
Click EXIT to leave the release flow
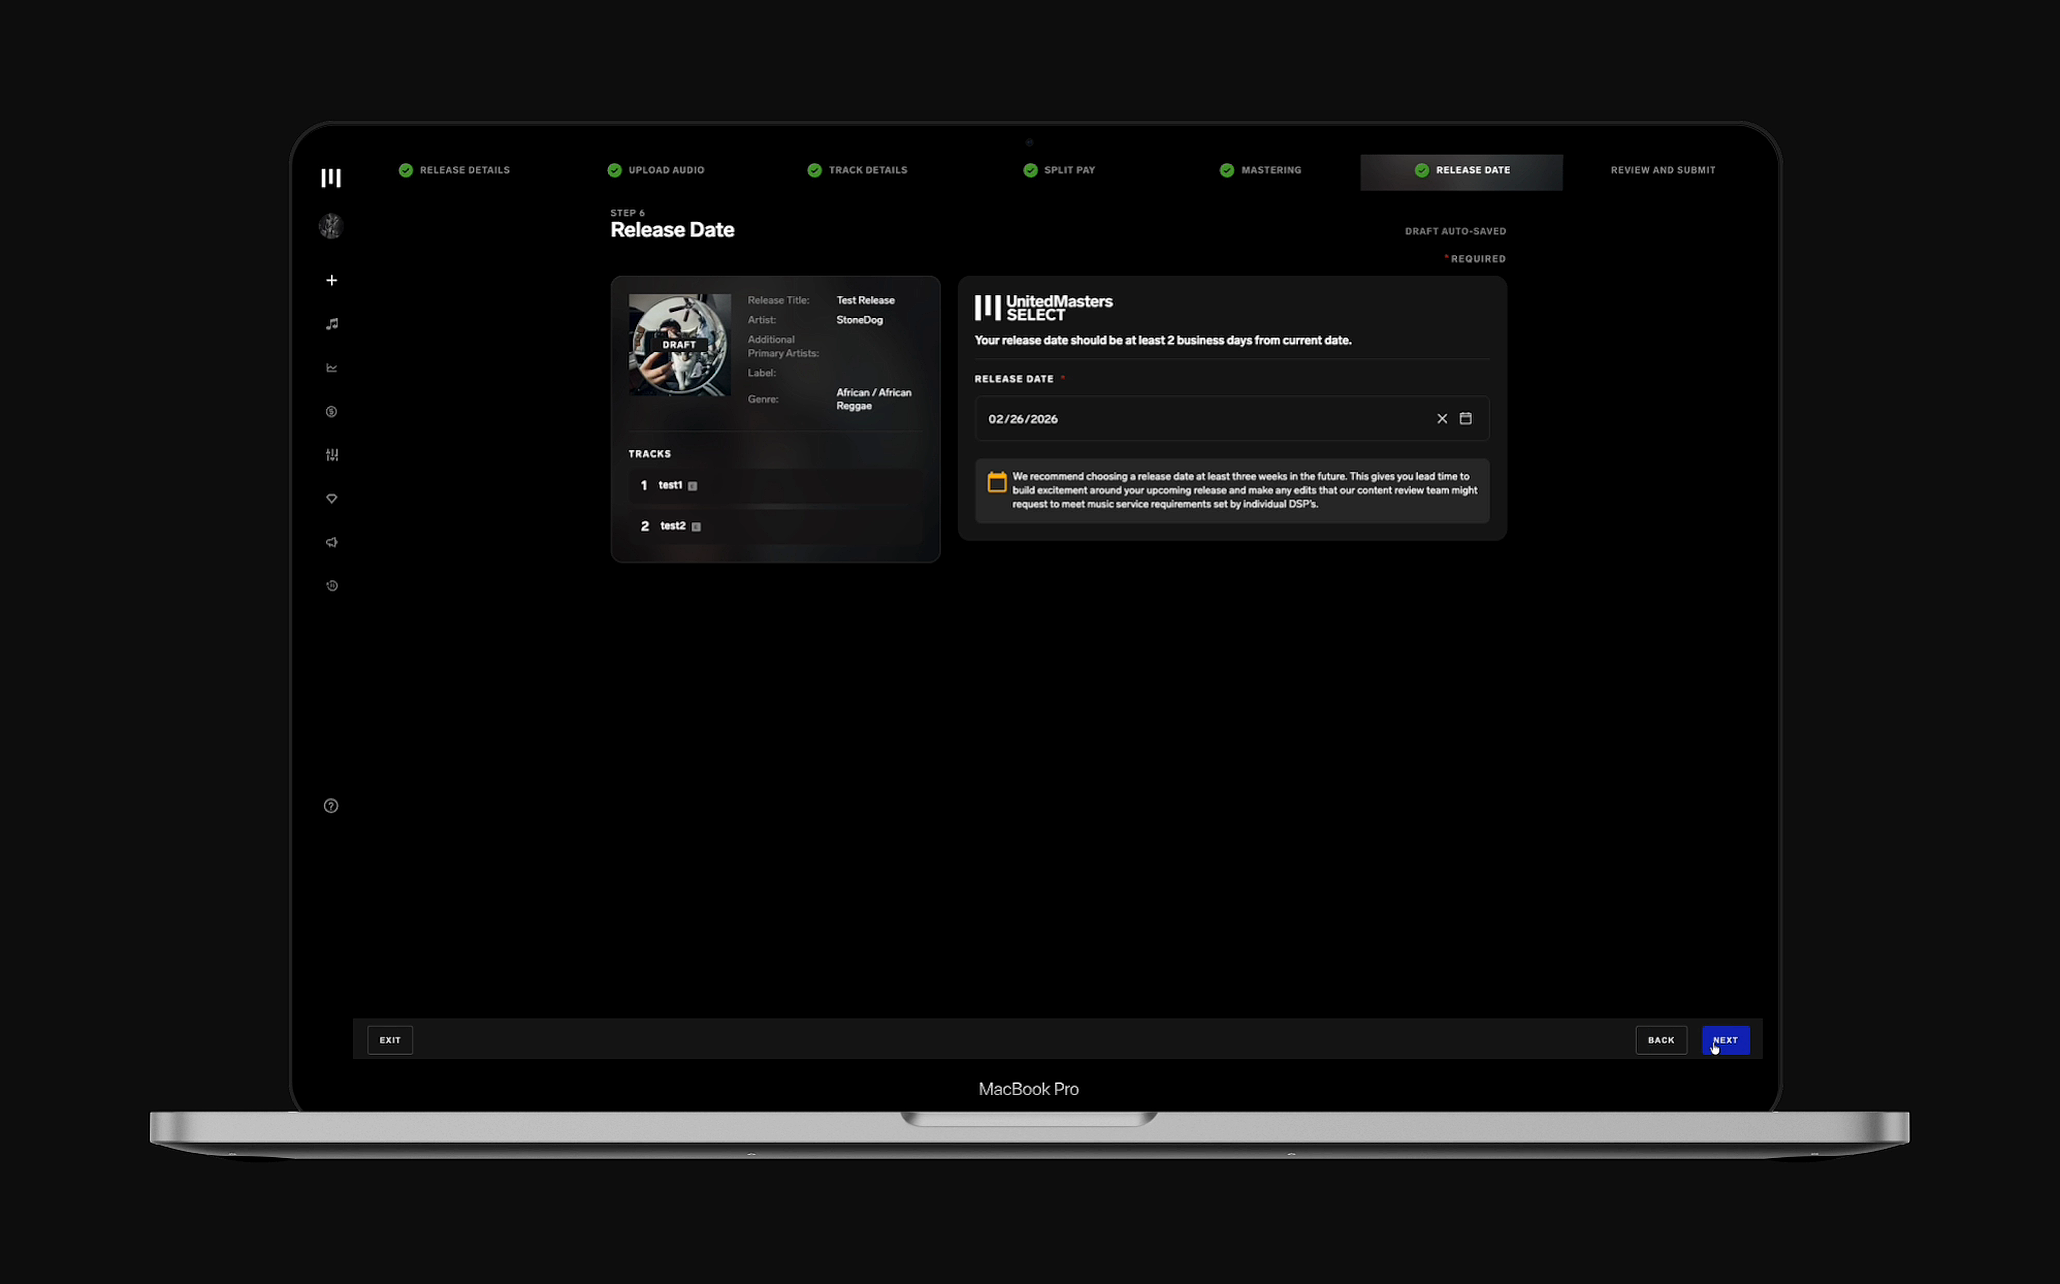point(390,1039)
